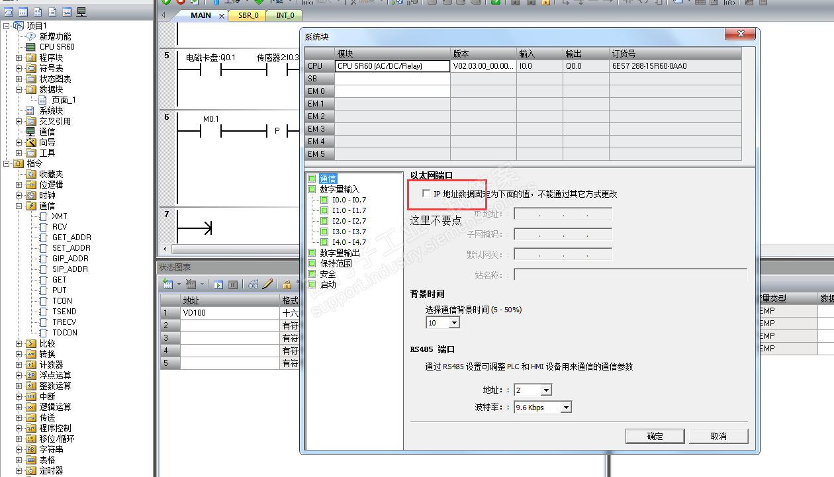Select I0.0 - I0.7 in system block tree
The image size is (834, 477).
pyautogui.click(x=349, y=200)
